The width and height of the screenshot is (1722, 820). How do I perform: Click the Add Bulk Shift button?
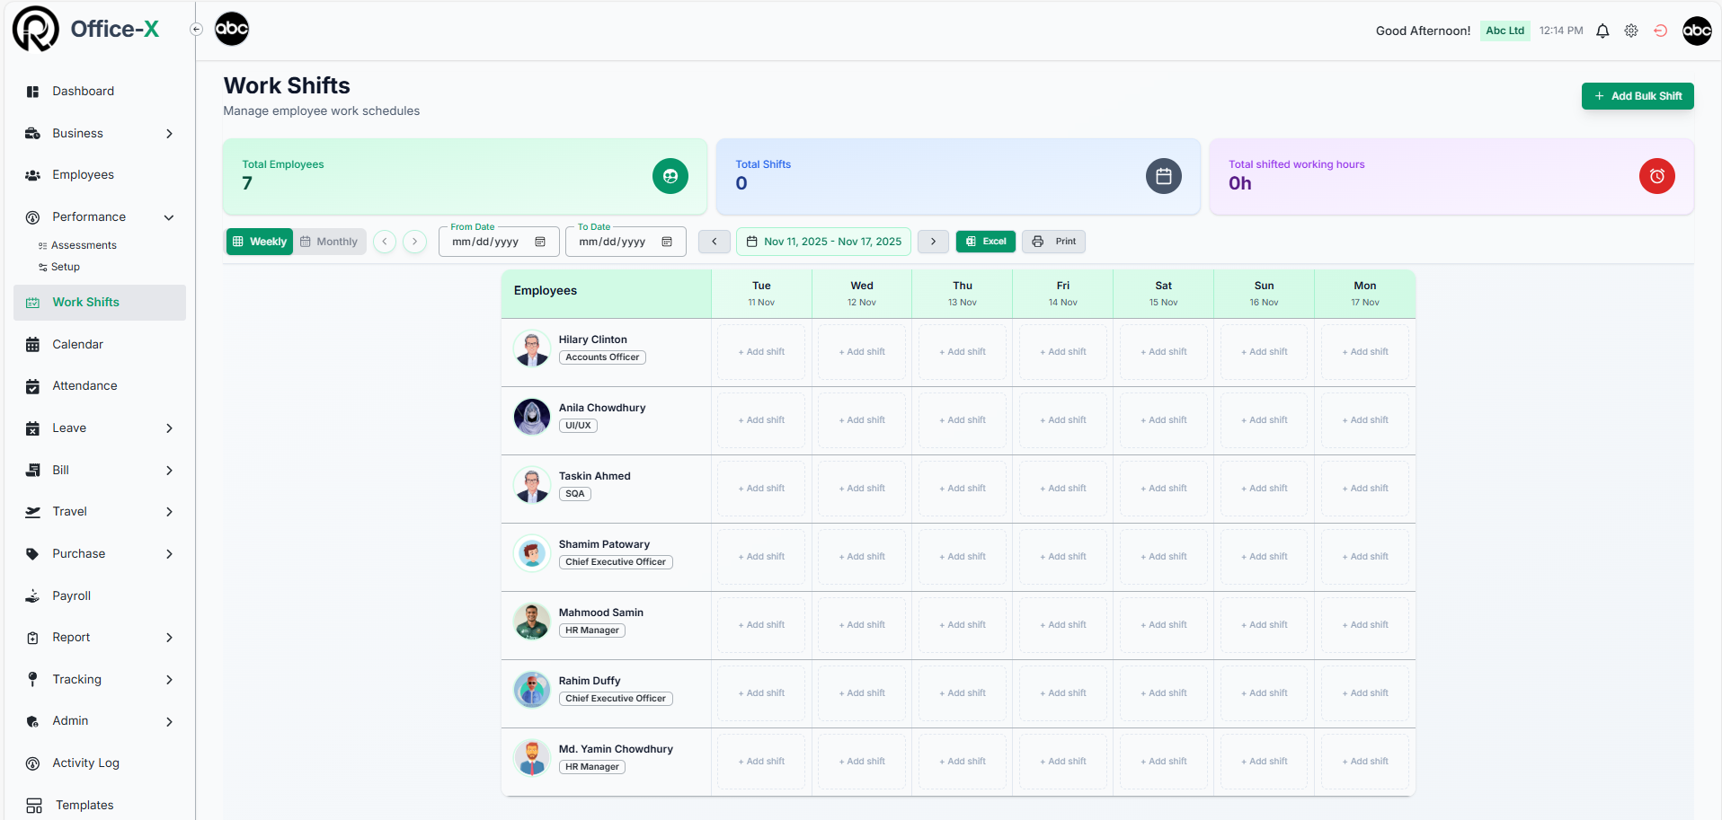1637,96
